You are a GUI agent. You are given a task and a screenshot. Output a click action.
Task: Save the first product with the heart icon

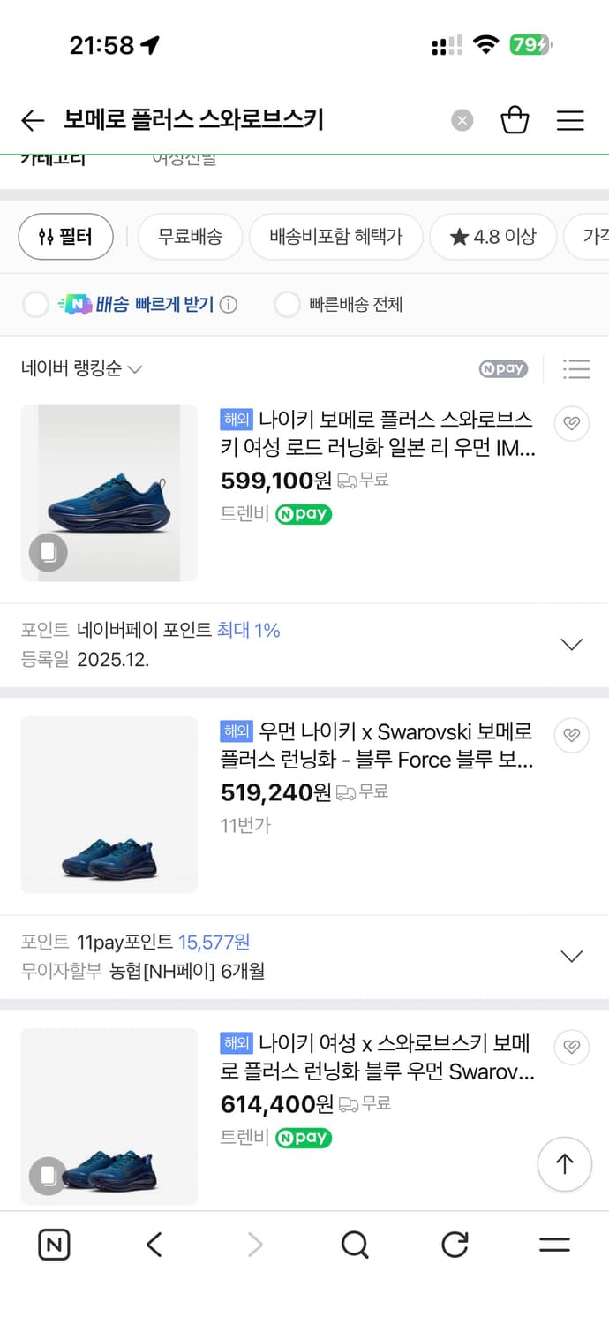point(571,424)
